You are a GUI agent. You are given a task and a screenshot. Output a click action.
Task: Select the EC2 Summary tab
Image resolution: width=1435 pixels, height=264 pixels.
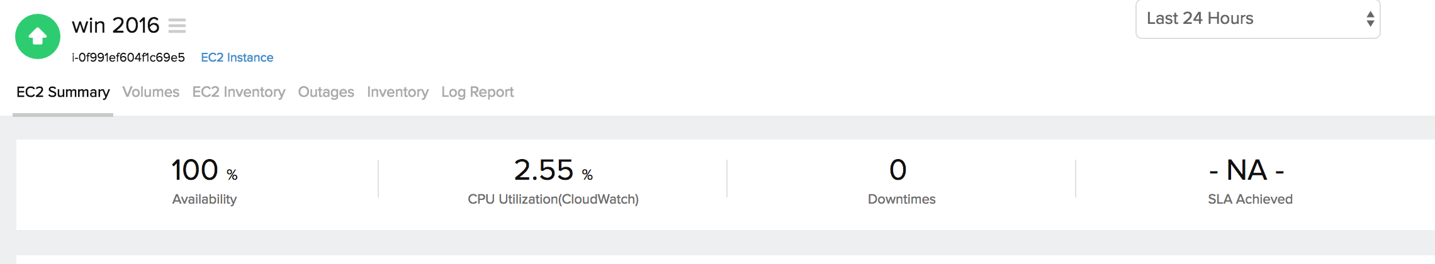click(x=63, y=92)
